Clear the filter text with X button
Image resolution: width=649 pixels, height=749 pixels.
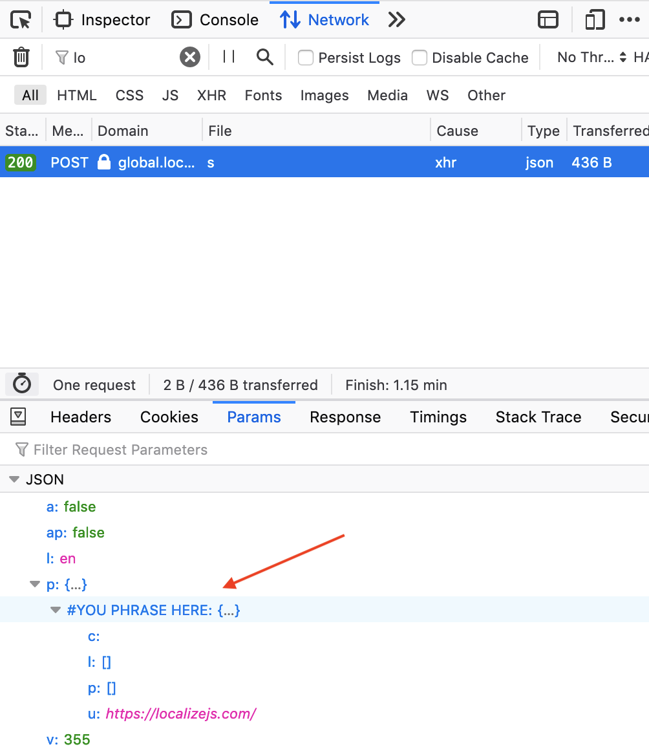(189, 58)
